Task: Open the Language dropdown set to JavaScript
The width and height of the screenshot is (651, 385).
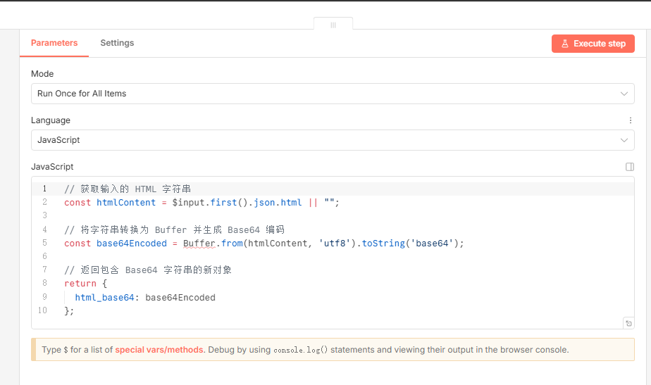Action: point(324,140)
